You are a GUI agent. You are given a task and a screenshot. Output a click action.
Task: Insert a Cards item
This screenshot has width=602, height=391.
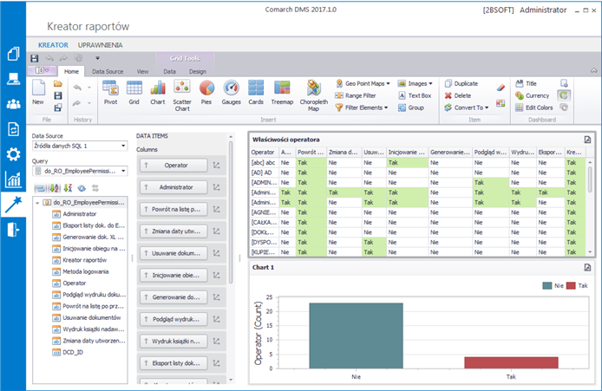coord(256,93)
